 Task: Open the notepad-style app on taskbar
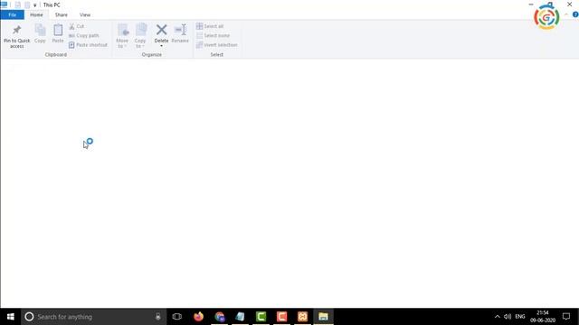coord(240,317)
